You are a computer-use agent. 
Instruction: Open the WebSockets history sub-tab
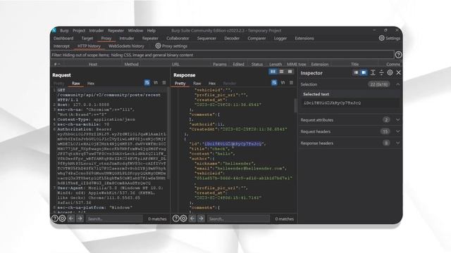coord(126,46)
